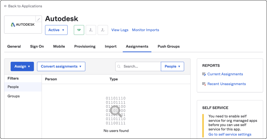Click the Autodesk logo thumbnail
Screen dimensions: 267x139
pyautogui.click(x=23, y=25)
